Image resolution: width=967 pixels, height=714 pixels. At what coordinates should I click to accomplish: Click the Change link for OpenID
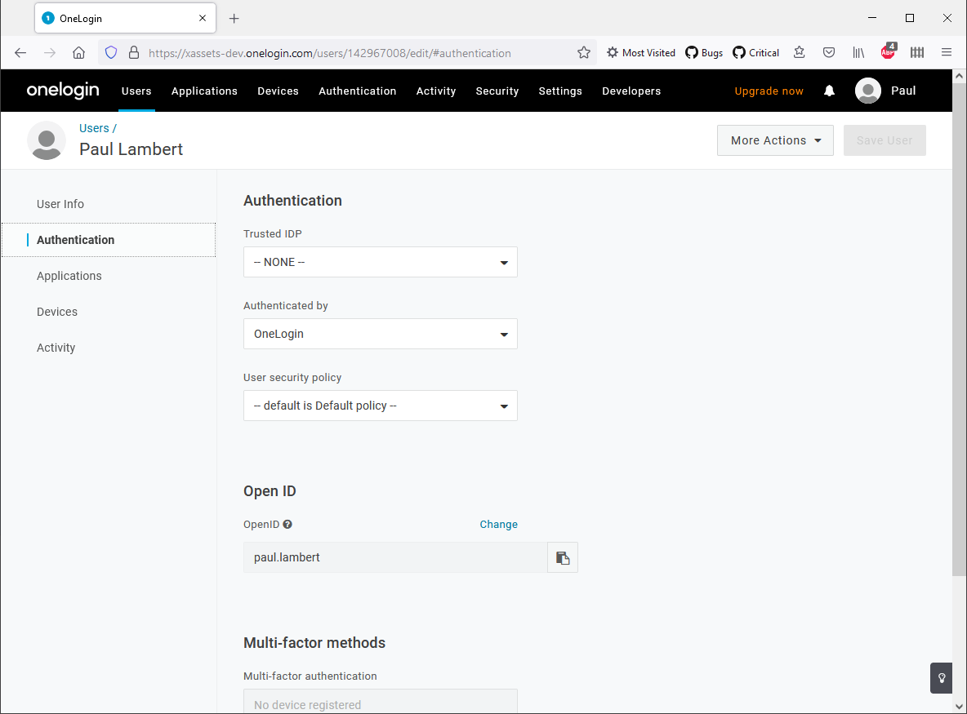pos(498,524)
